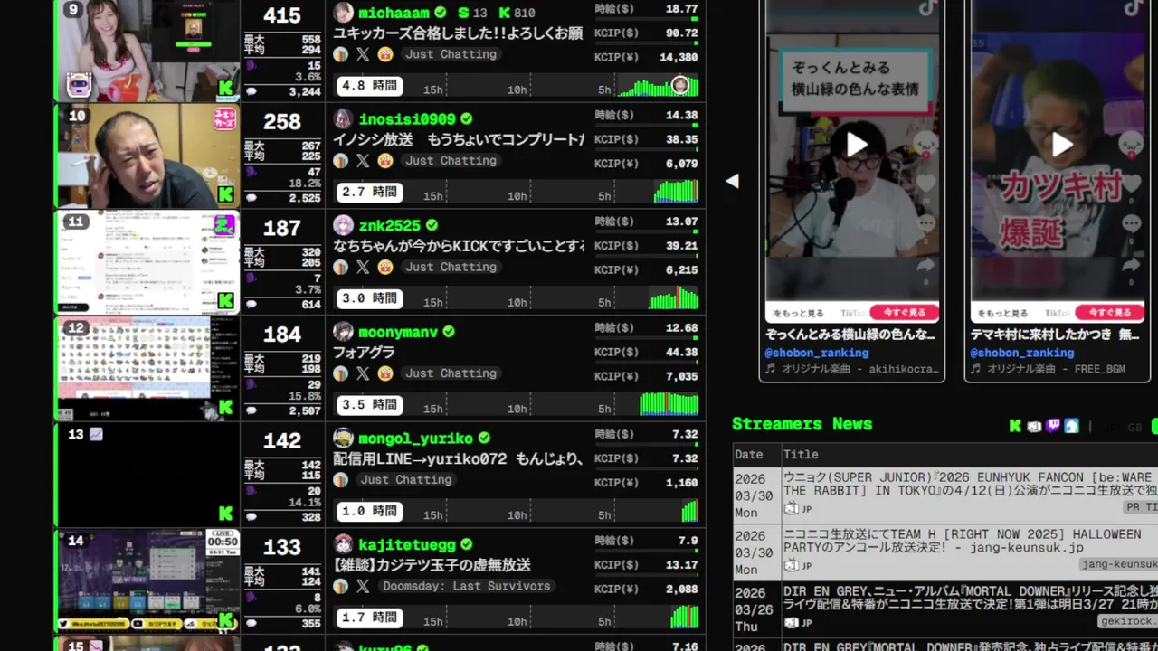Click inosisi0909's clips clapperboard icon
Screen dimensions: 1158x651
(x=385, y=161)
